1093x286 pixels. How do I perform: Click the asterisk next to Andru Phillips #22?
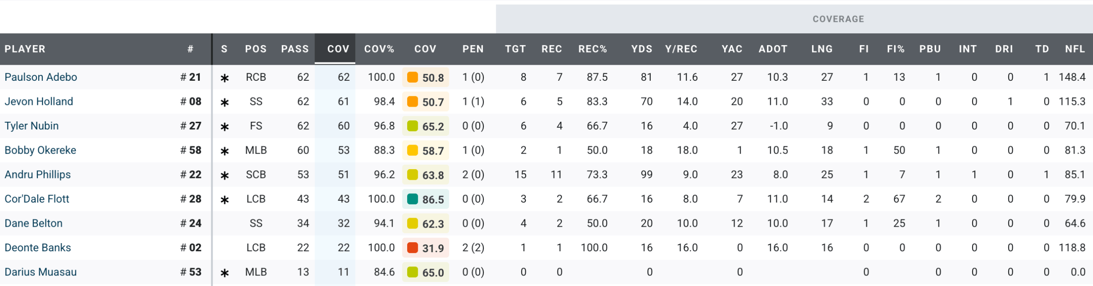pos(224,175)
